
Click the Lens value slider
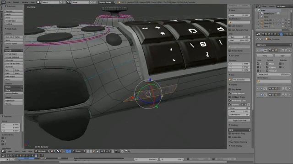click(239, 15)
